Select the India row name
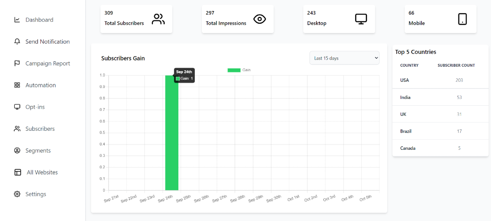Image resolution: width=491 pixels, height=221 pixels. (406, 97)
